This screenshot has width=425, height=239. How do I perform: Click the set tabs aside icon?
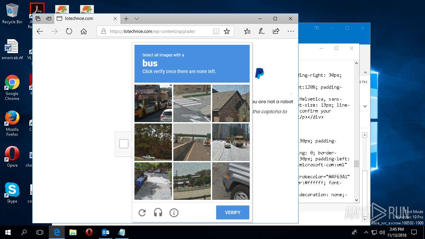tap(48, 19)
